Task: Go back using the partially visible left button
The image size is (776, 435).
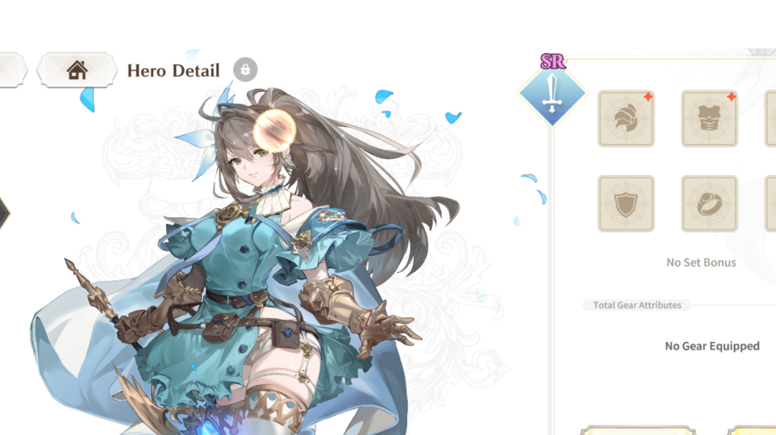Action: [11, 70]
